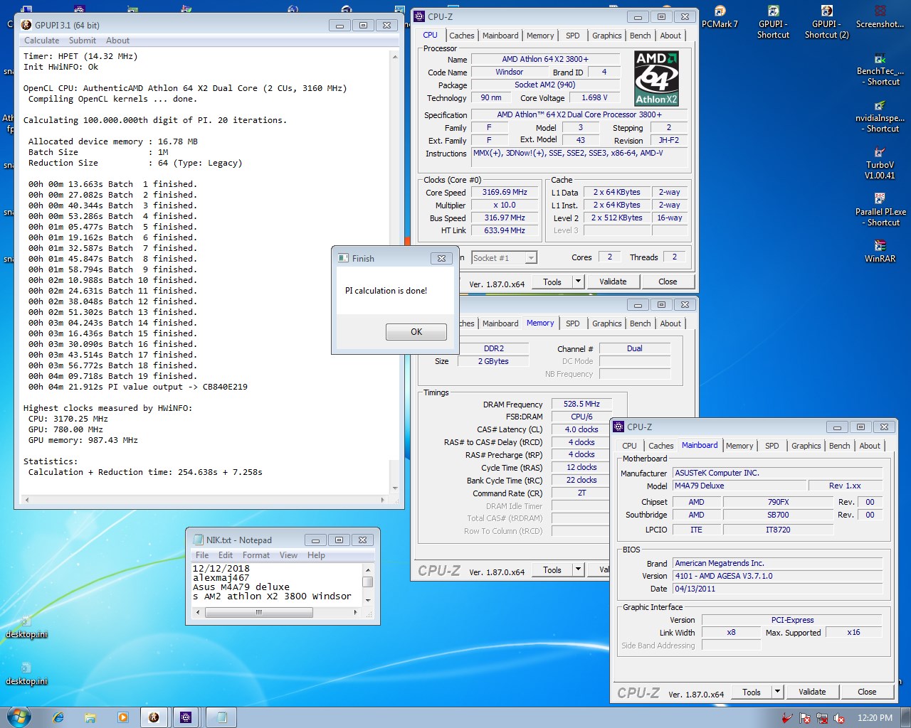Open the Submit menu in GPUPI
911x728 pixels.
click(x=83, y=41)
